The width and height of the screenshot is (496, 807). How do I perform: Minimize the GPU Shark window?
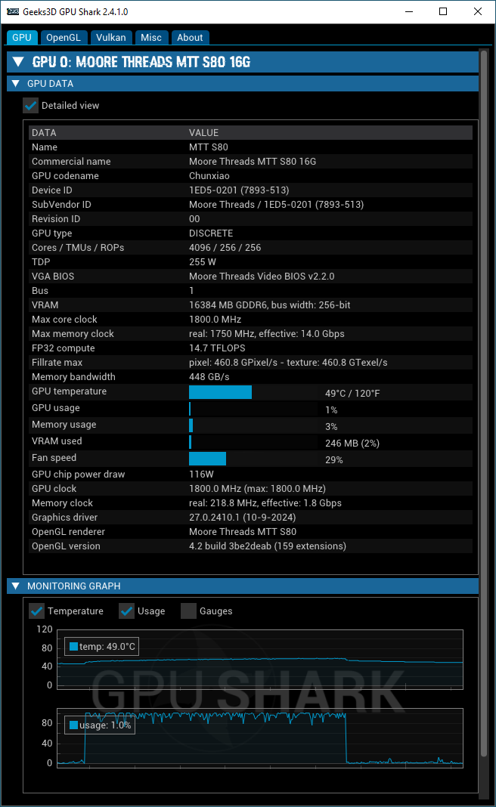409,11
